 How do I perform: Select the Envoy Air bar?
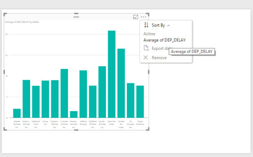(45, 99)
